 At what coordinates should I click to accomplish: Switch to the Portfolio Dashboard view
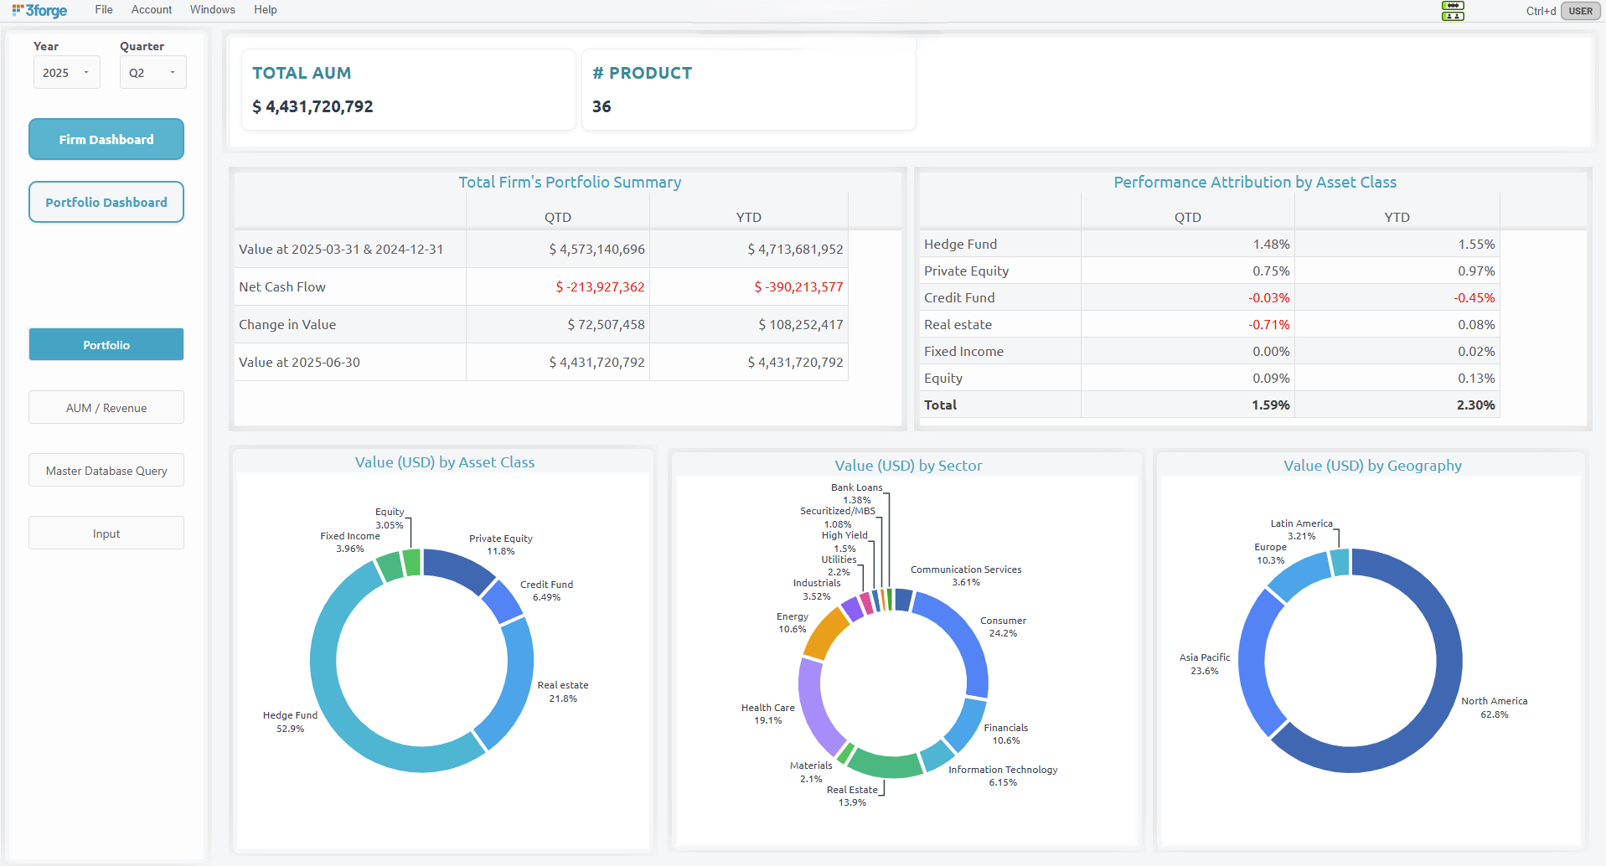pyautogui.click(x=106, y=202)
